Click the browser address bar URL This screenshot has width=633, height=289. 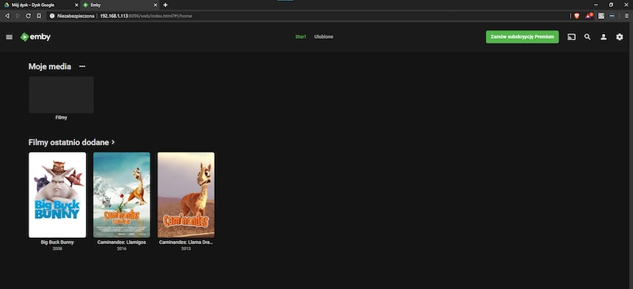coord(146,16)
